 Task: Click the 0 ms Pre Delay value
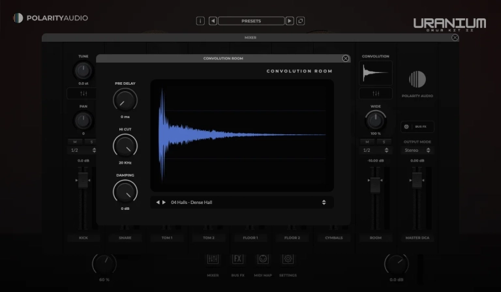pyautogui.click(x=125, y=117)
